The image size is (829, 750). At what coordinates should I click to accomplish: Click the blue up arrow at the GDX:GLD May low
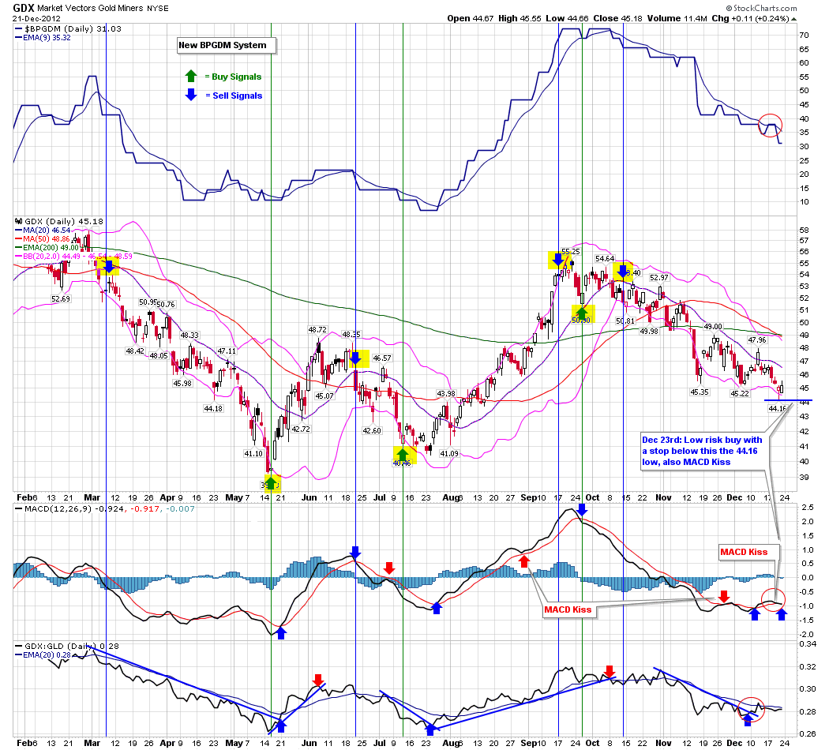click(281, 726)
